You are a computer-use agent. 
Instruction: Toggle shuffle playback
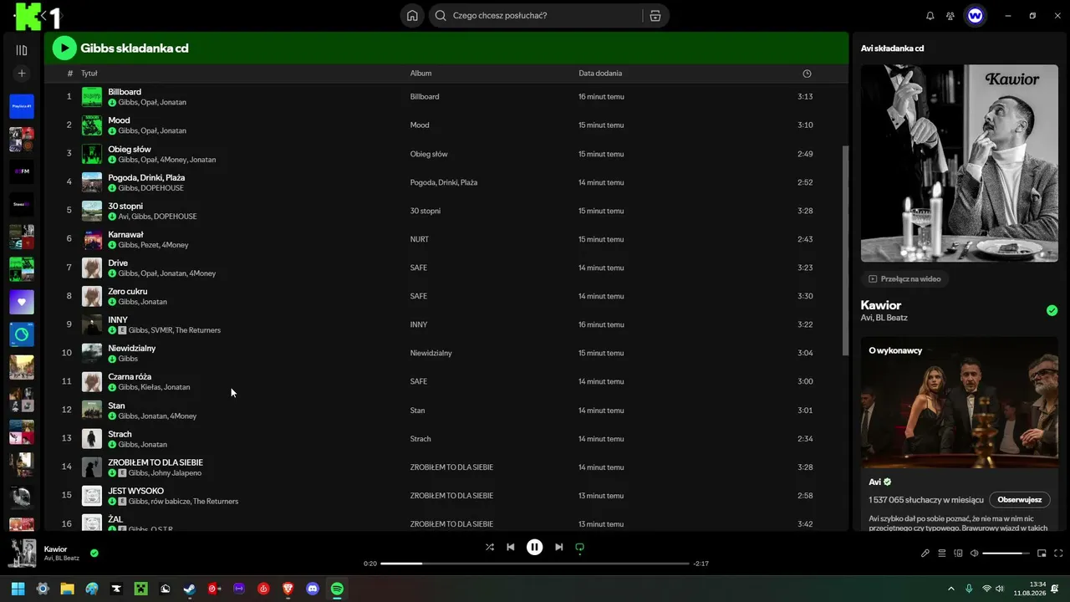(490, 547)
